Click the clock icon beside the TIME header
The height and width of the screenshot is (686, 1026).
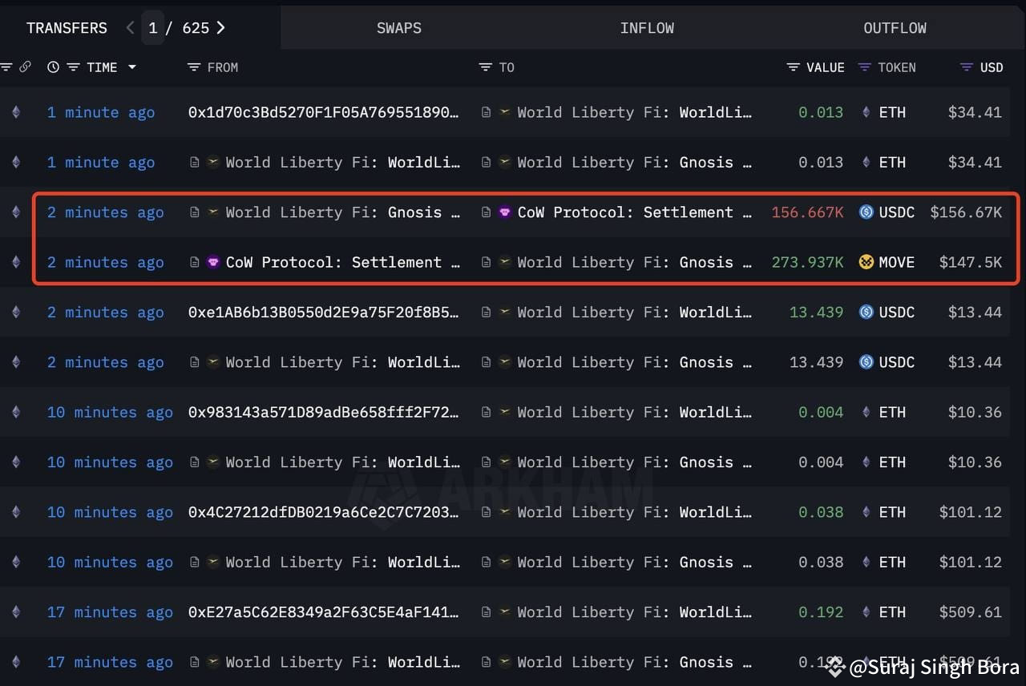53,67
